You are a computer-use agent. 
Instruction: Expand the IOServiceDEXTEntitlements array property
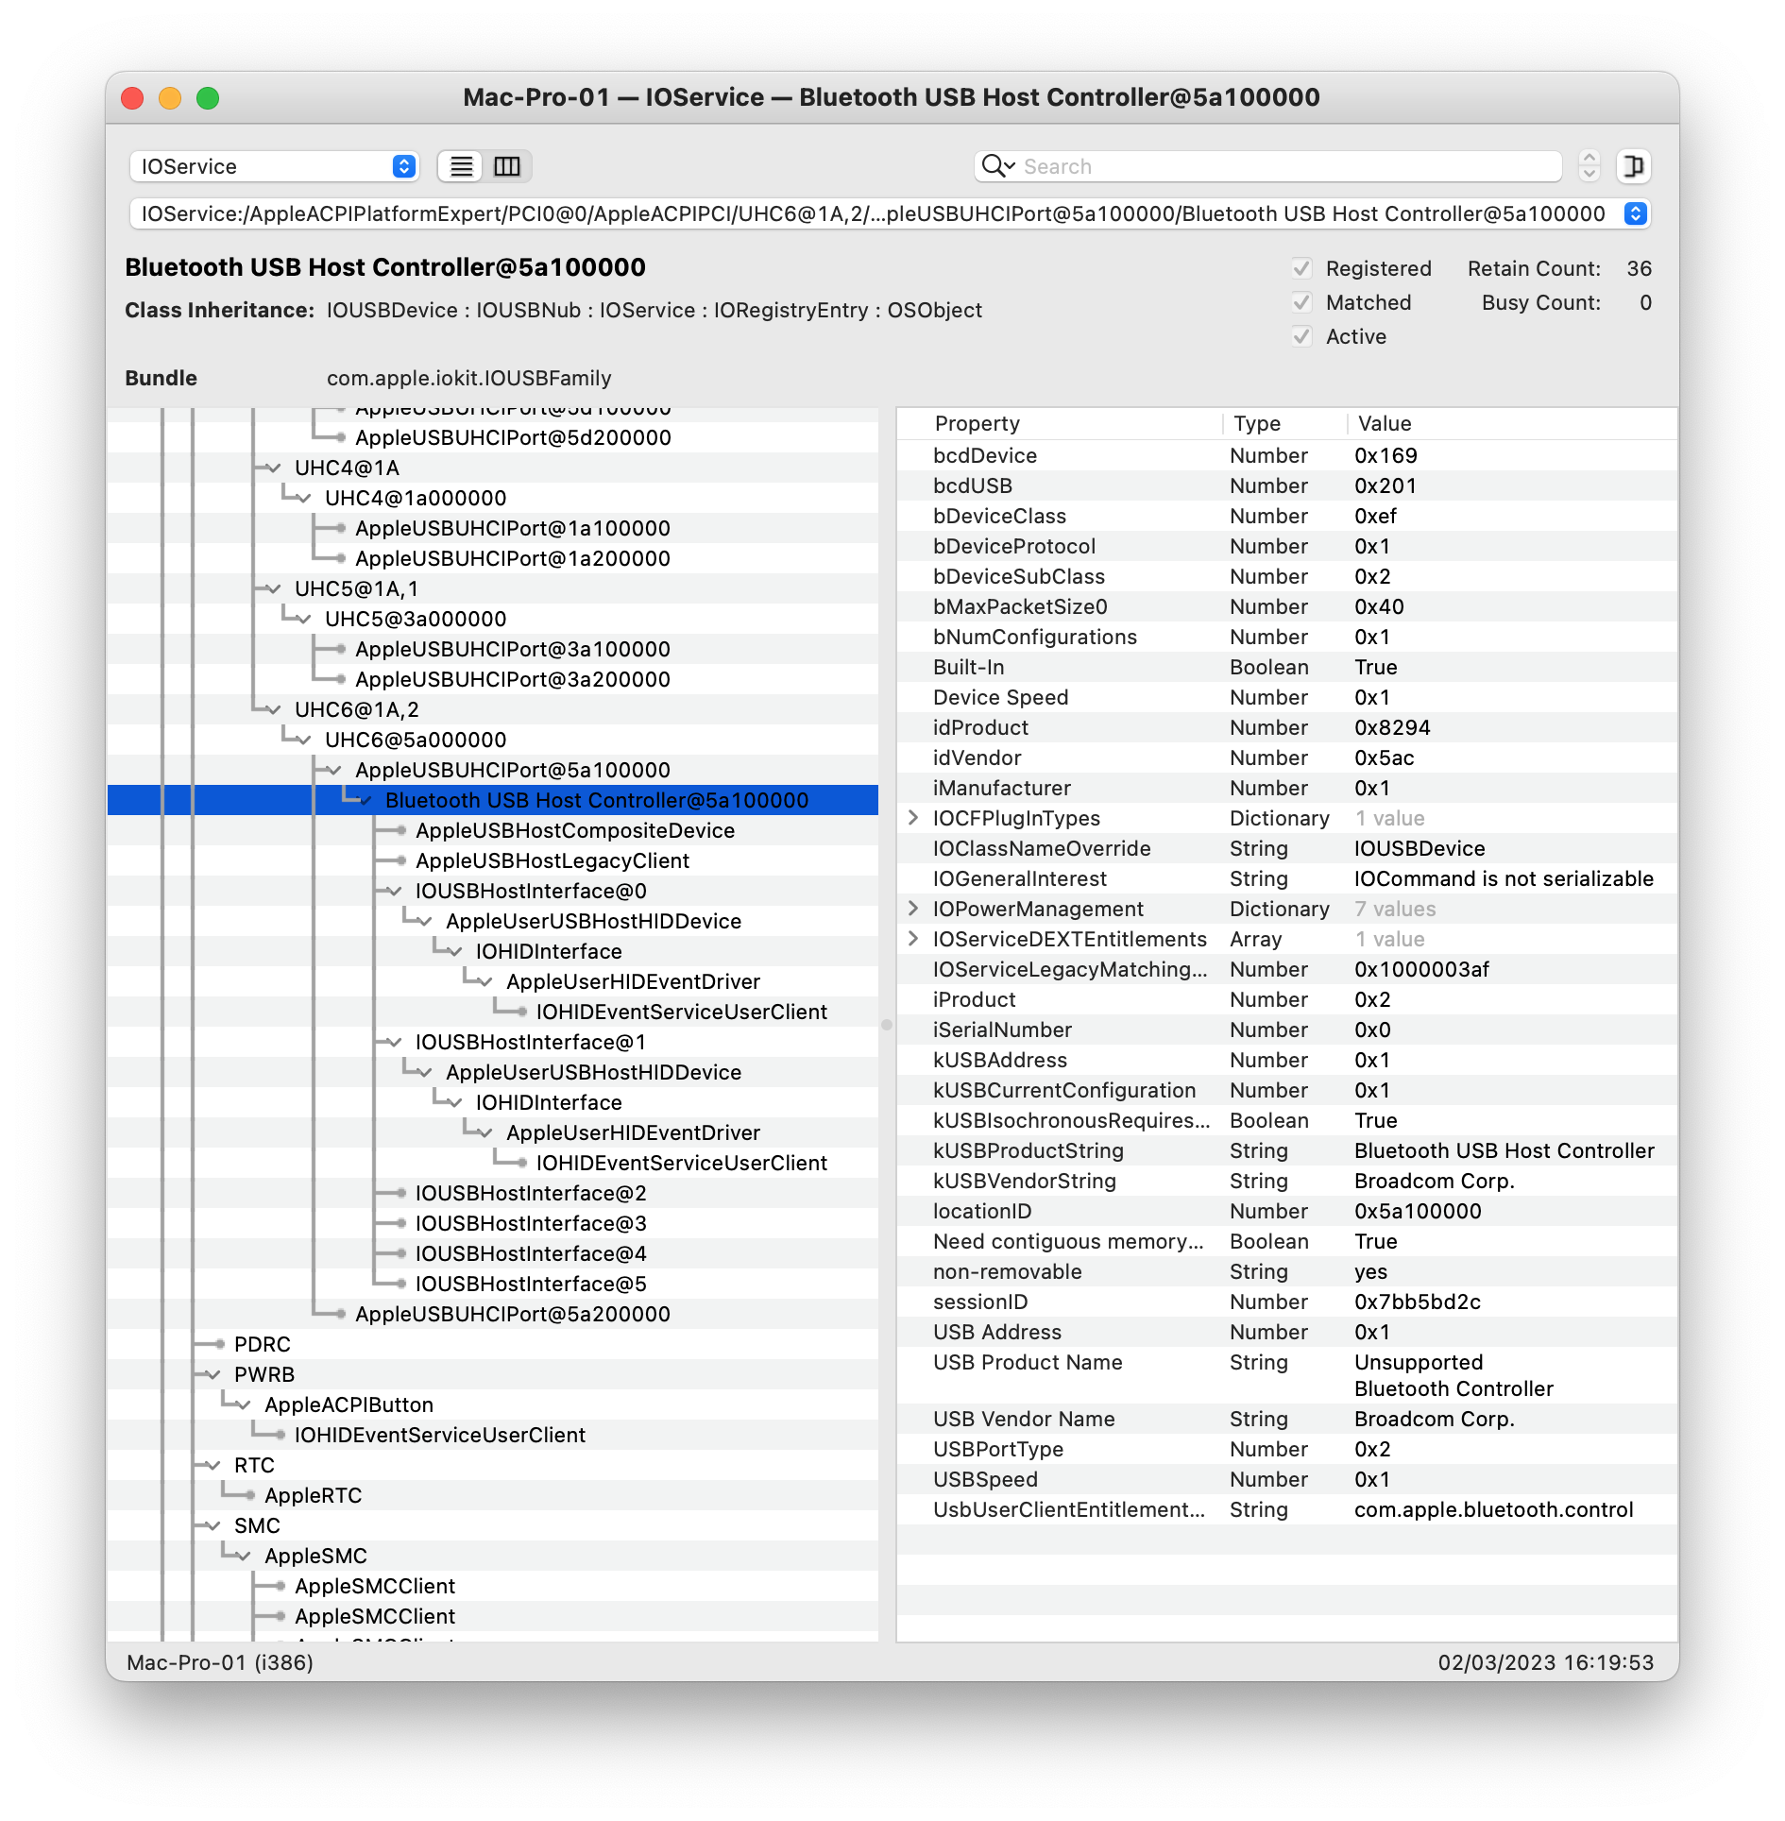(913, 939)
